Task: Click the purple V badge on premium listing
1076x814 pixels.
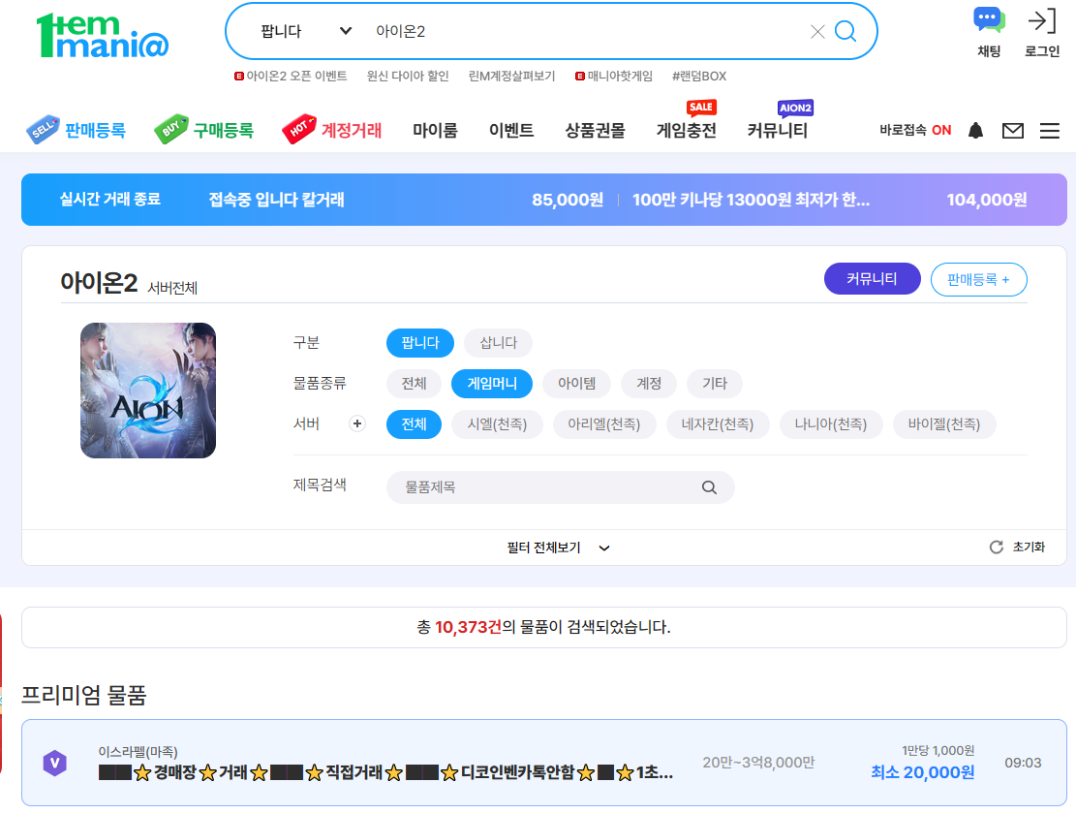Action: tap(55, 763)
